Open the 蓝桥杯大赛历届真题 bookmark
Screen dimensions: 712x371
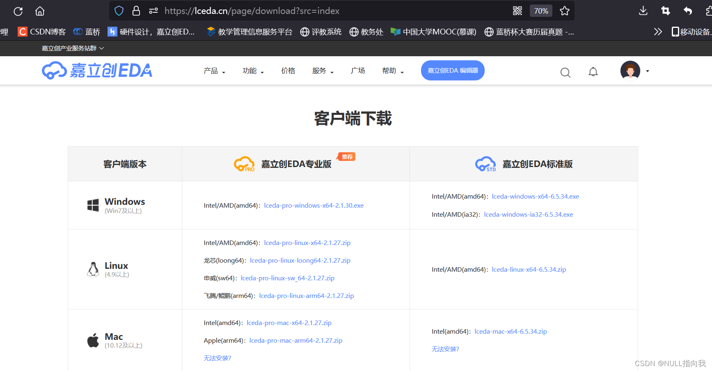(x=529, y=32)
